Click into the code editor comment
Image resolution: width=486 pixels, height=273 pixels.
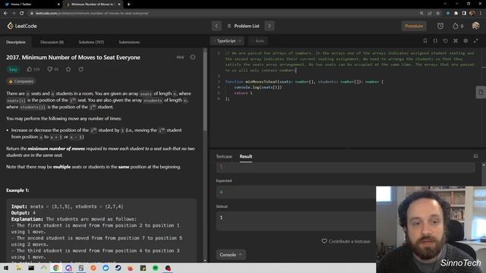(349, 61)
